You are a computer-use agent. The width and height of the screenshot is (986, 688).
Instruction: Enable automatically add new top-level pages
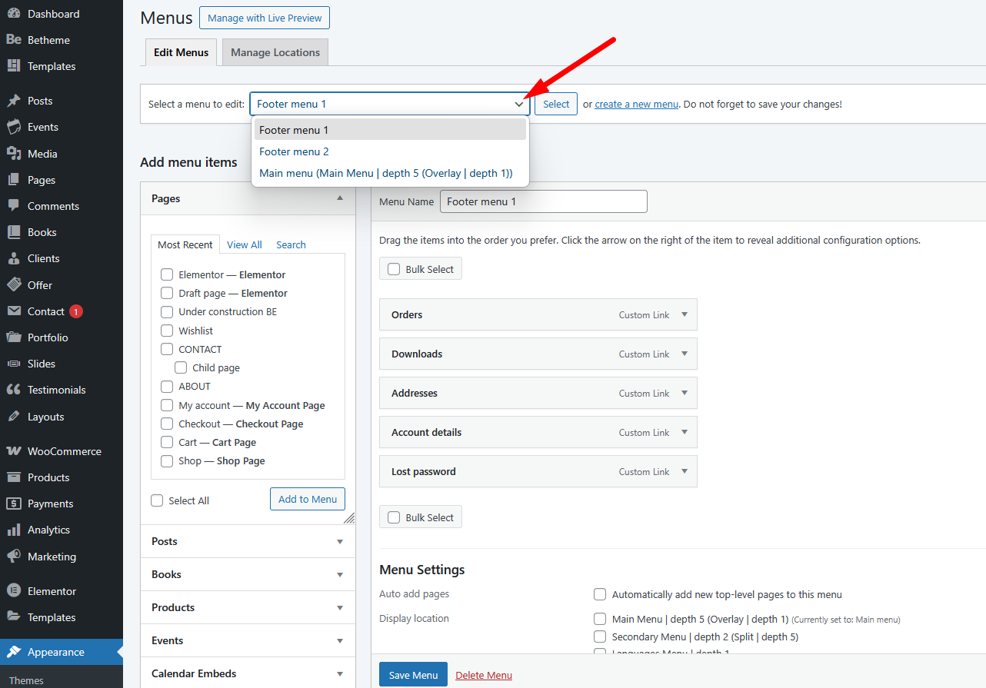pyautogui.click(x=600, y=594)
